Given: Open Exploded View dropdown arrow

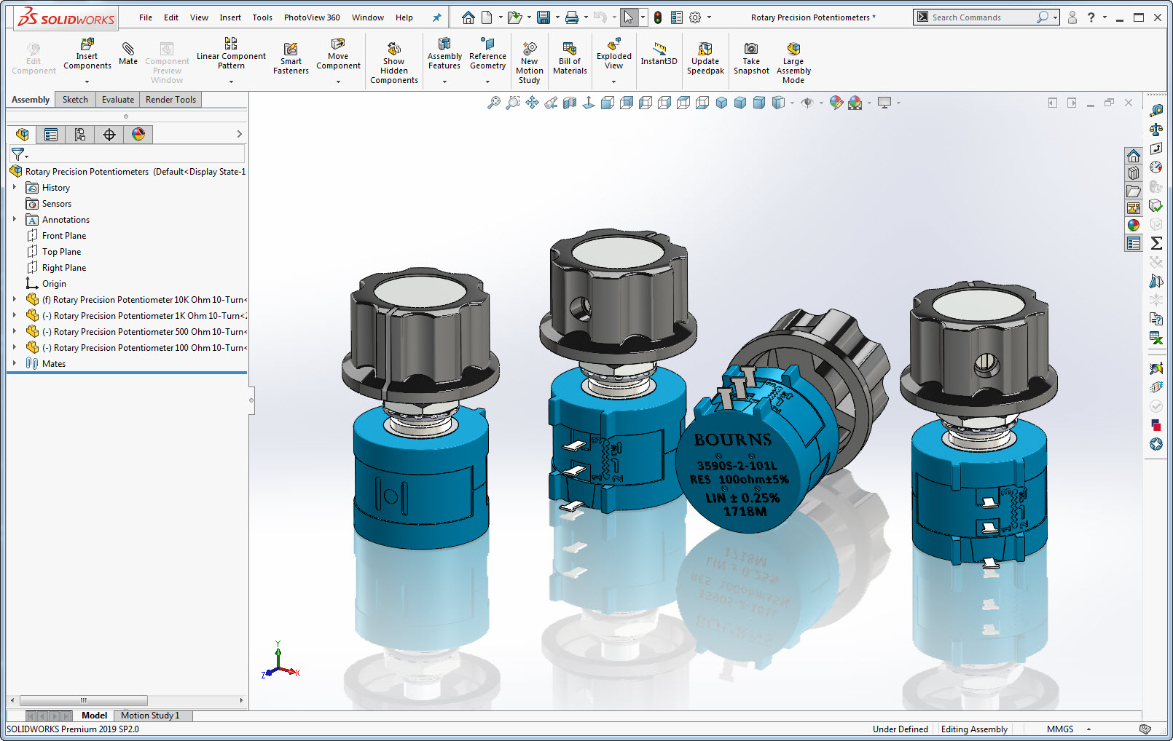Looking at the screenshot, I should (614, 82).
